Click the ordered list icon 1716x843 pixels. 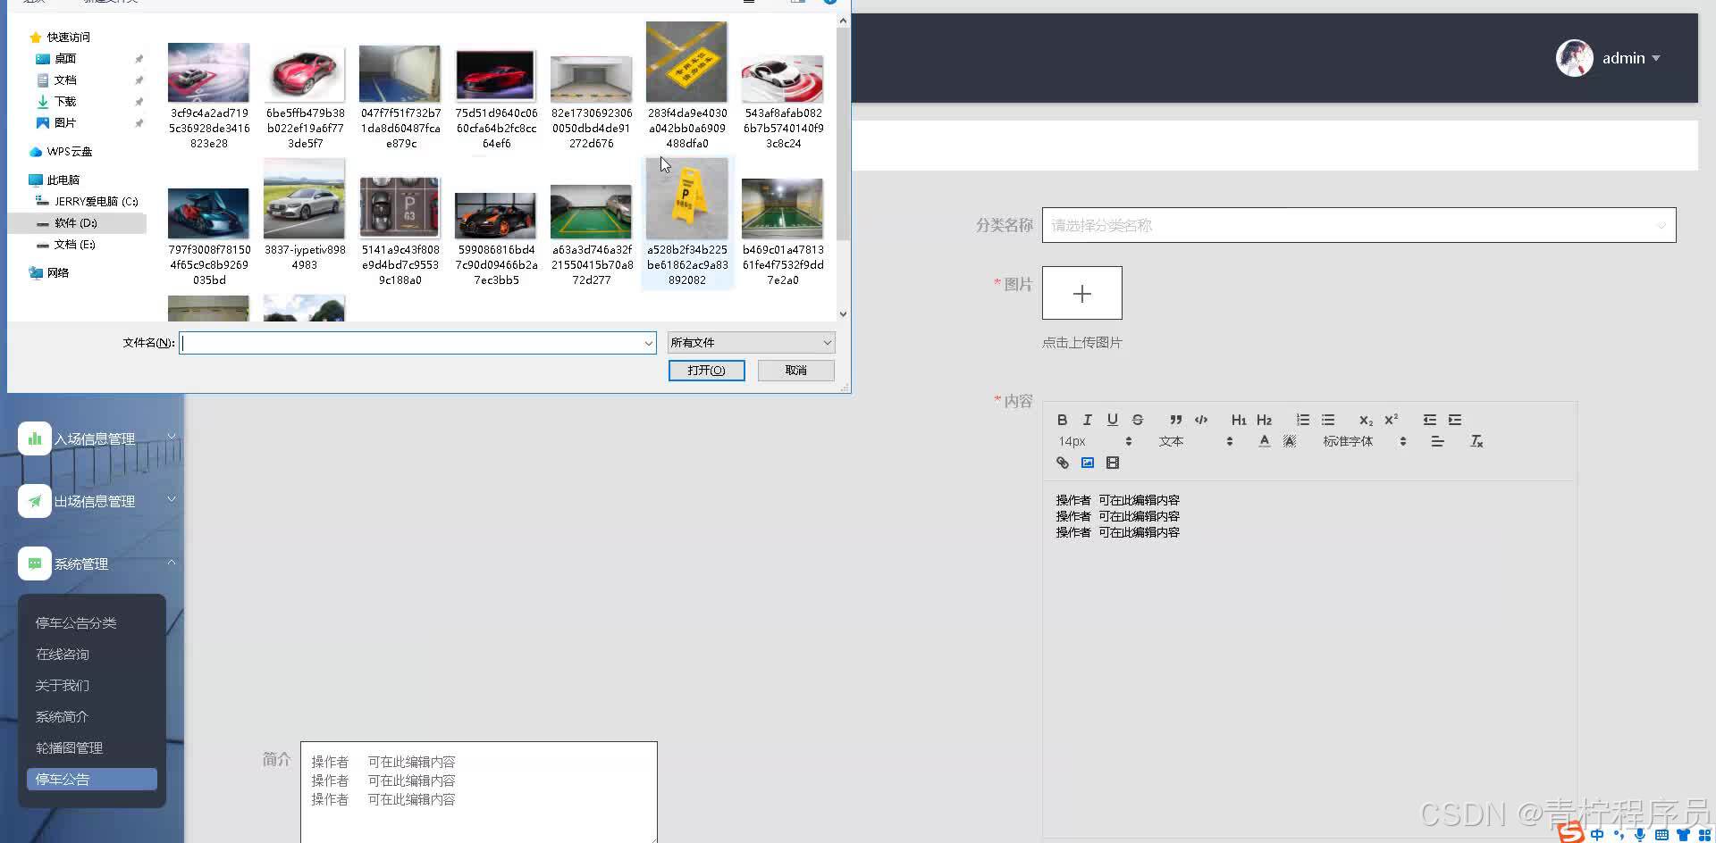point(1302,420)
